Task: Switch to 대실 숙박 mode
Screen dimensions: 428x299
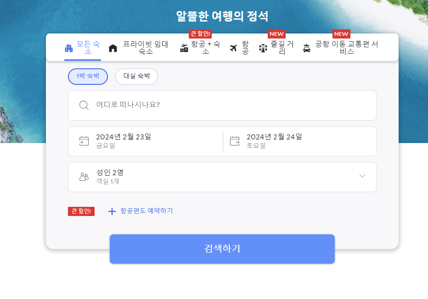Action: [136, 77]
